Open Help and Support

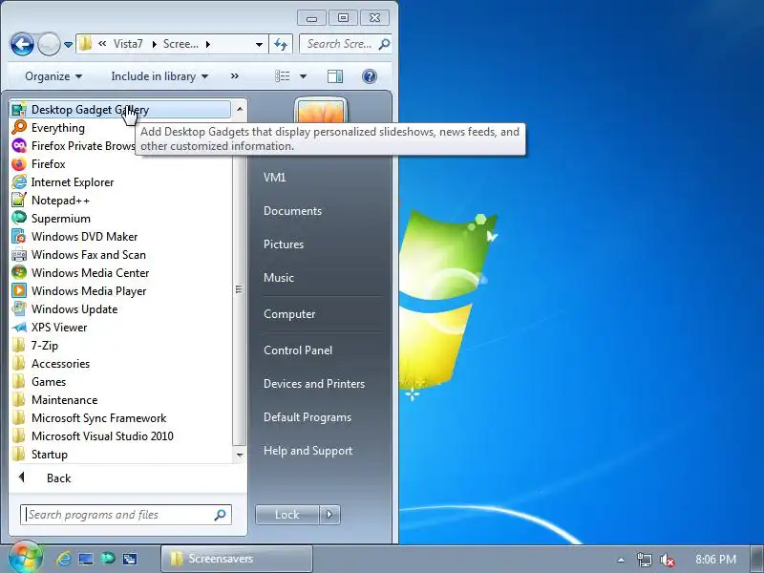click(308, 451)
